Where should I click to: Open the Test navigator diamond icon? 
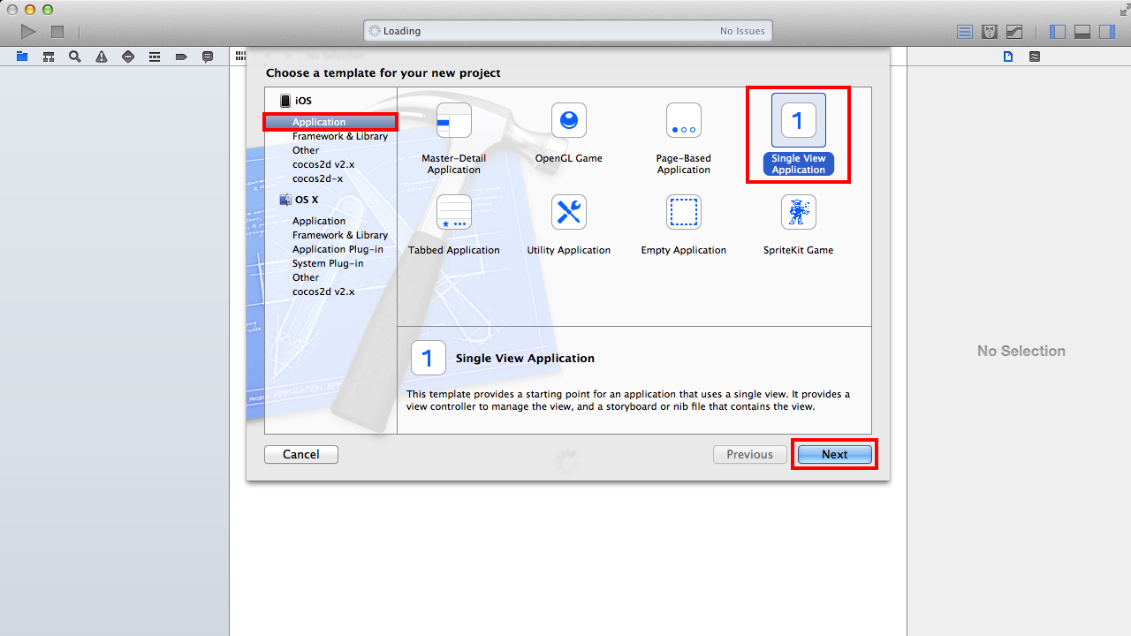tap(128, 57)
